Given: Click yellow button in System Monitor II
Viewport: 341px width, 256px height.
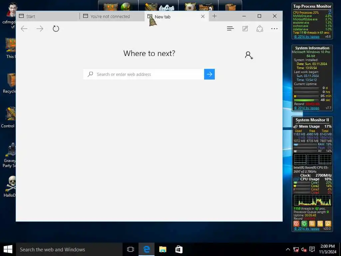Looking at the screenshot, I should click(x=320, y=224).
